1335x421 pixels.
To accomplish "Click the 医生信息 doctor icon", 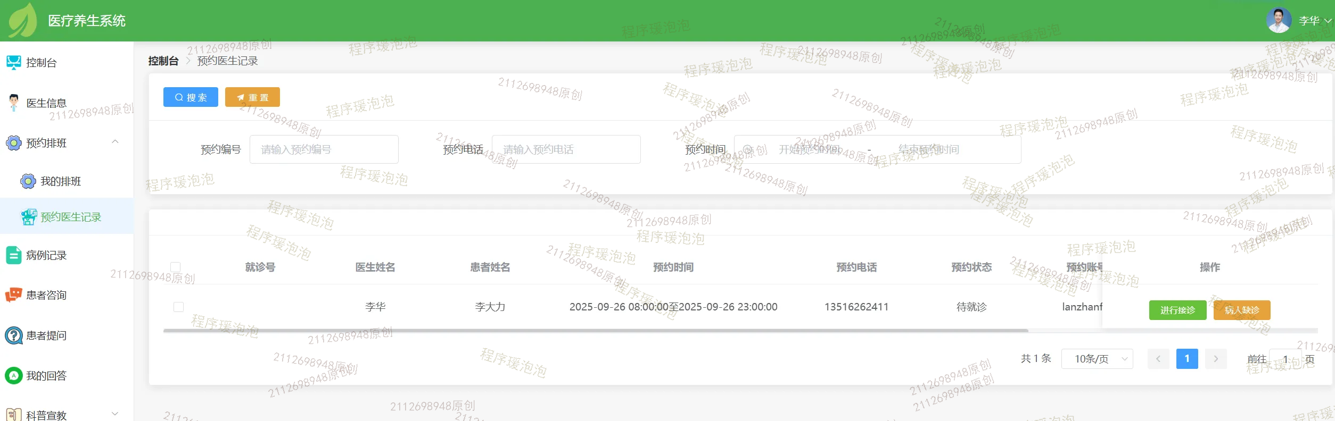I will tap(13, 103).
